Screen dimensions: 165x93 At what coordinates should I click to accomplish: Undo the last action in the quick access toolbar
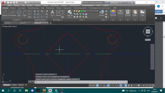[28, 3]
